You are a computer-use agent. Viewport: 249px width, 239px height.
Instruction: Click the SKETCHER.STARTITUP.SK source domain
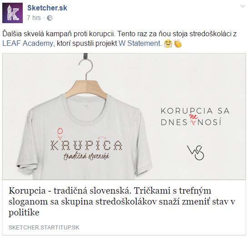44,228
